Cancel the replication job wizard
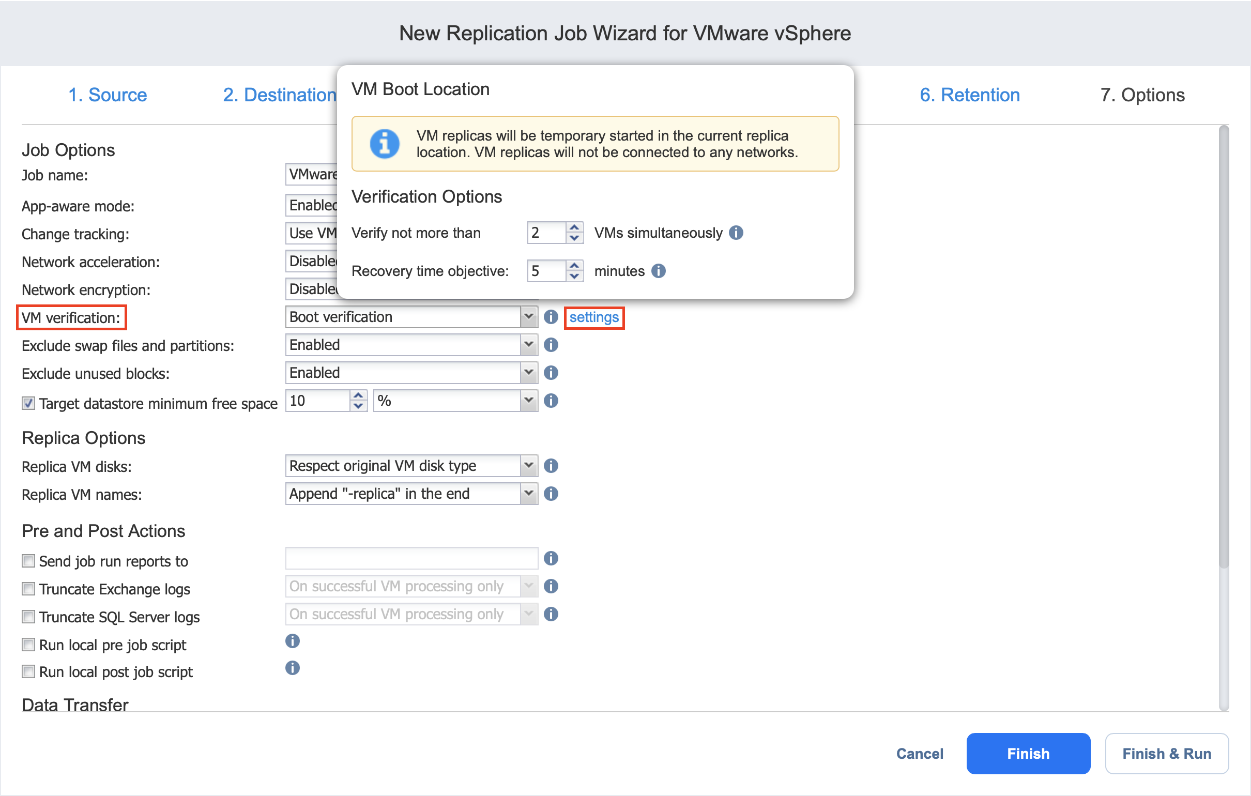Viewport: 1251px width, 796px height. (919, 754)
